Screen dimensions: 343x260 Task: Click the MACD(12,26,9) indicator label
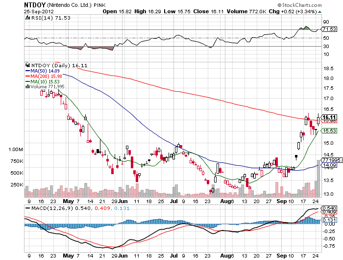[x=52, y=208]
